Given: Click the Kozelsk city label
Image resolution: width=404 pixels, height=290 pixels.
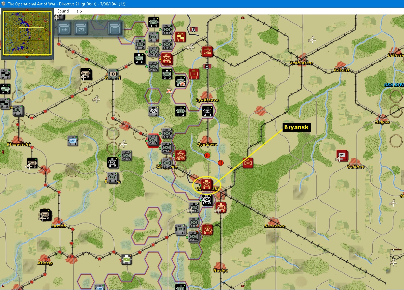Looking at the screenshot, I should [x=342, y=70].
